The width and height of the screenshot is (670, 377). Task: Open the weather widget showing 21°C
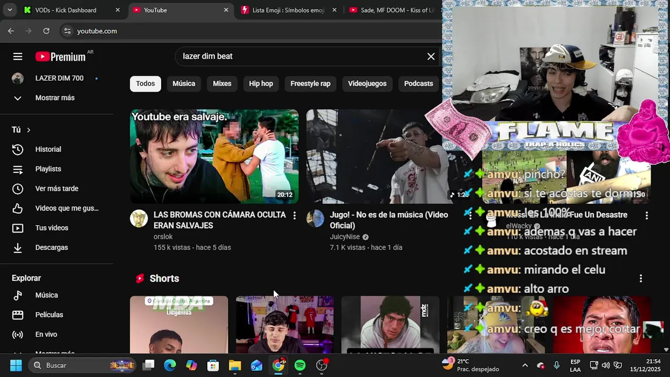(471, 365)
